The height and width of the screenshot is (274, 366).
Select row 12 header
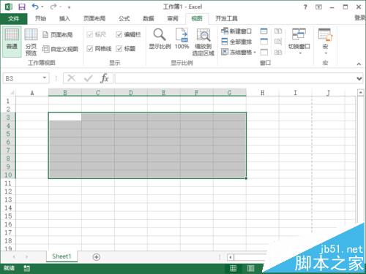8,191
